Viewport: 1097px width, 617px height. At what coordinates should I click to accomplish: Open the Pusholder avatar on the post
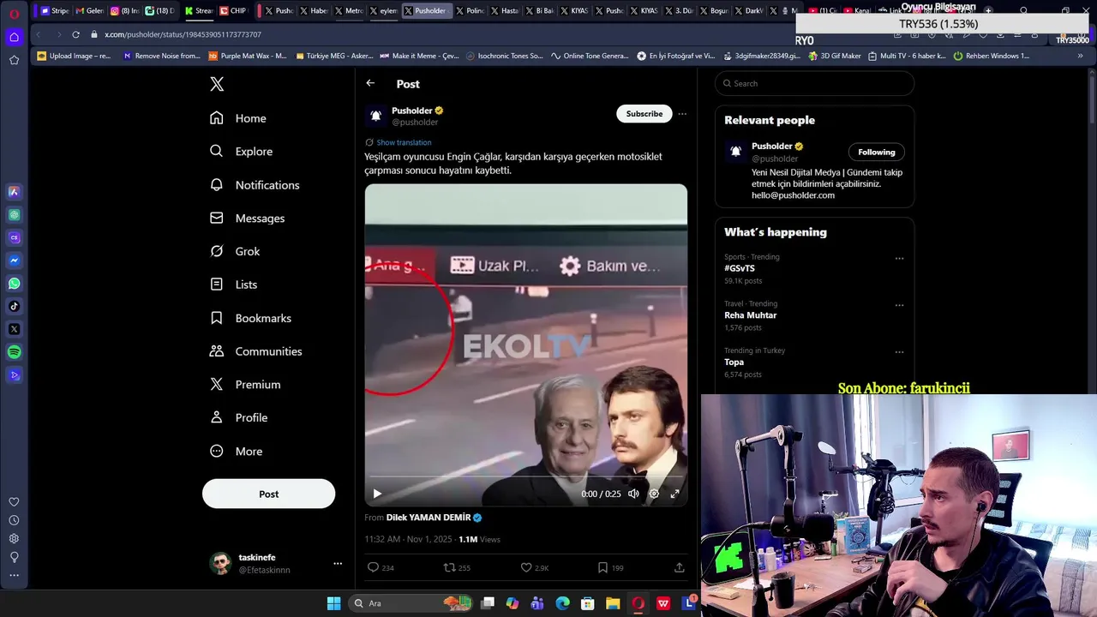[375, 116]
